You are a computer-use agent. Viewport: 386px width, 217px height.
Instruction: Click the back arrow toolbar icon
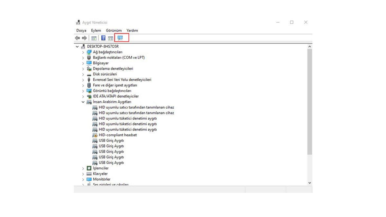77,38
